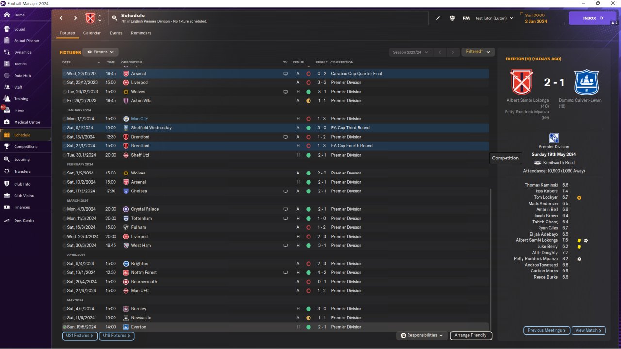
Task: Click the Premier Division logo in match panel
Action: tap(554, 138)
